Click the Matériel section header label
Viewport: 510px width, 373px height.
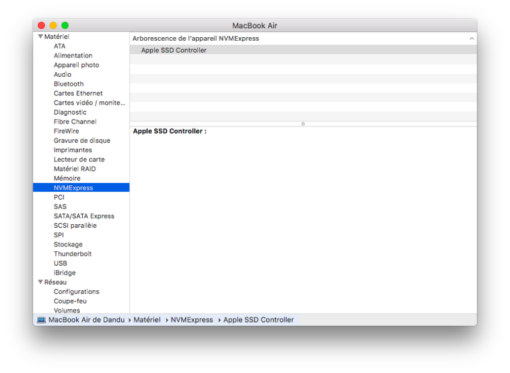pyautogui.click(x=56, y=37)
